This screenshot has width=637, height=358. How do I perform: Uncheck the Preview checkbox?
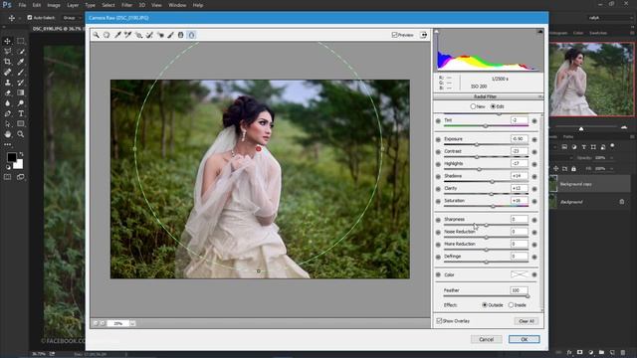coord(394,35)
